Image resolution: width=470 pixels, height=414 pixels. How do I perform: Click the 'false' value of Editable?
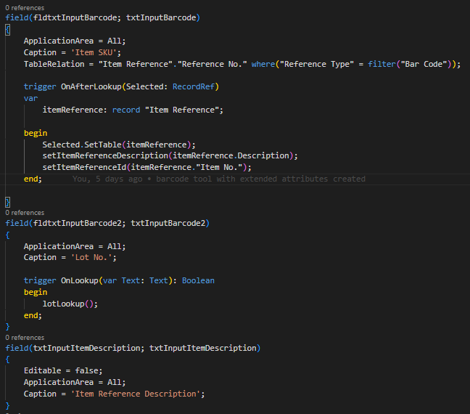pos(86,370)
